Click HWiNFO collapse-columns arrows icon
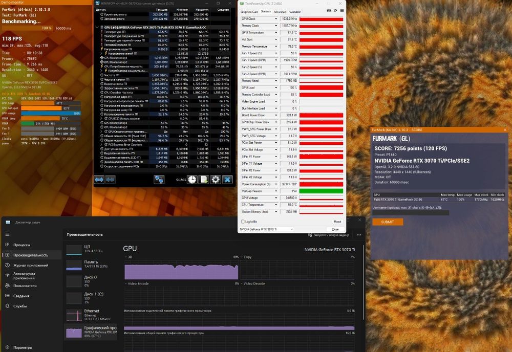Image resolution: width=512 pixels, height=352 pixels. pos(111,180)
